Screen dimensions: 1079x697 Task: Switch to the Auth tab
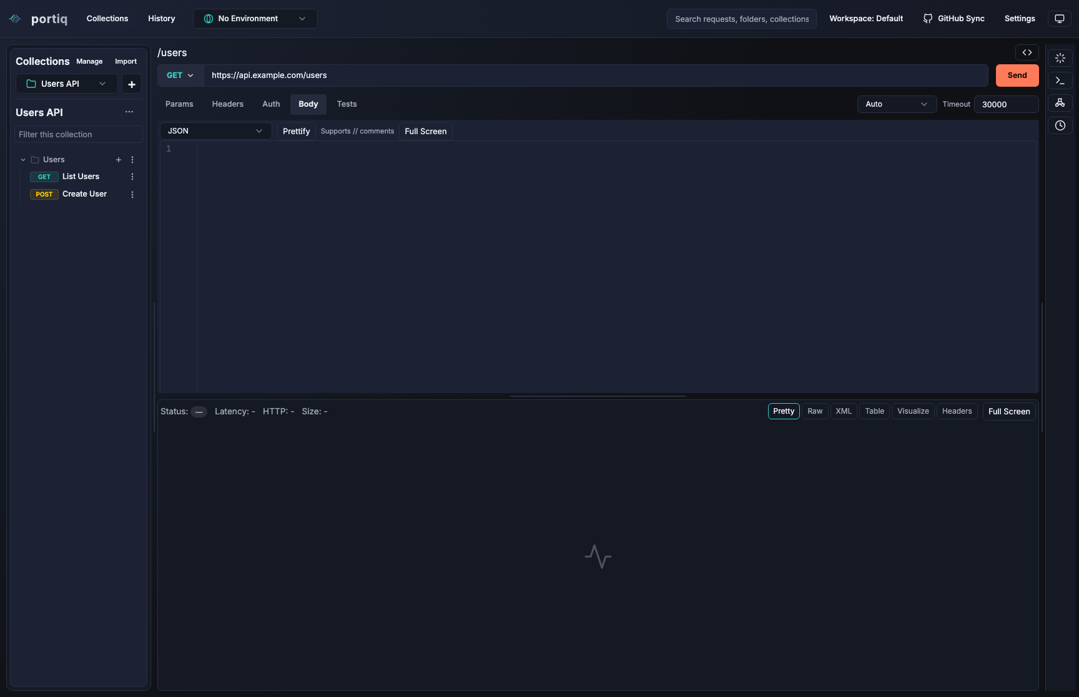click(x=271, y=104)
